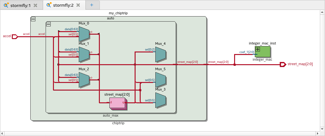325x136 pixels.
Task: Close the stormfly:1 tab
Action: [x=35, y=5]
